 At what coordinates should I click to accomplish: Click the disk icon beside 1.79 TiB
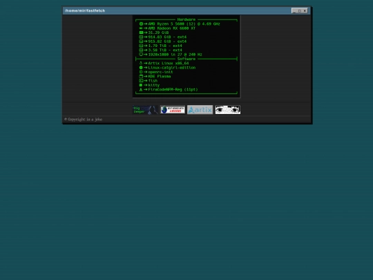[141, 46]
